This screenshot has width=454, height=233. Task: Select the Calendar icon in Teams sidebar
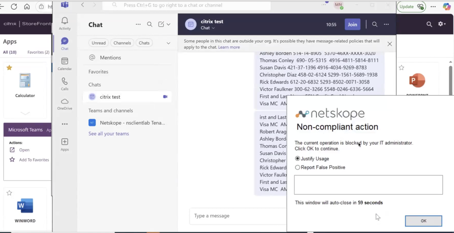tap(64, 61)
